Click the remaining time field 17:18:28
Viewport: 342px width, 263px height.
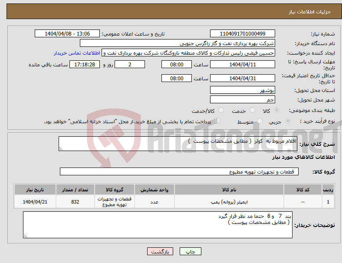85,64
